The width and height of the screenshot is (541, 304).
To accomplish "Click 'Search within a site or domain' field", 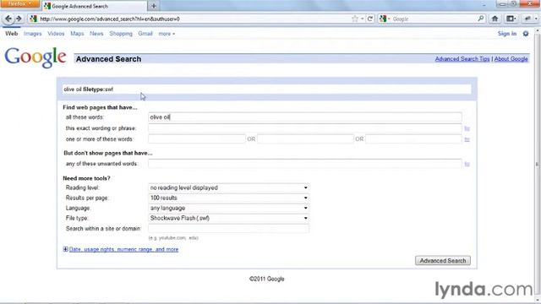I will tap(229, 228).
